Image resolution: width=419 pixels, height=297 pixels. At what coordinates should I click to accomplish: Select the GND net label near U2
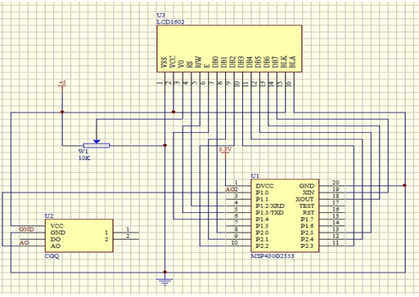point(26,229)
